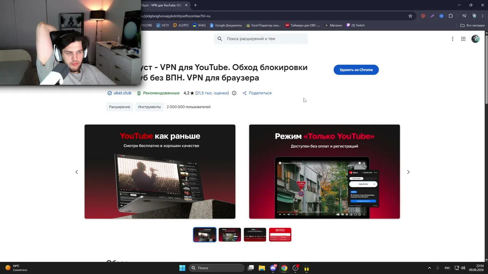
Task: Select the Инструменты category chip
Action: (x=149, y=107)
